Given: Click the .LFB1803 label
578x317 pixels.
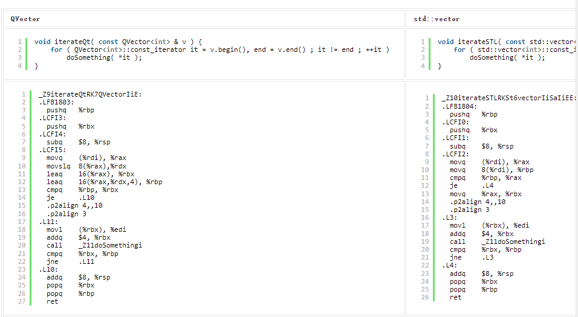Looking at the screenshot, I should 56,103.
